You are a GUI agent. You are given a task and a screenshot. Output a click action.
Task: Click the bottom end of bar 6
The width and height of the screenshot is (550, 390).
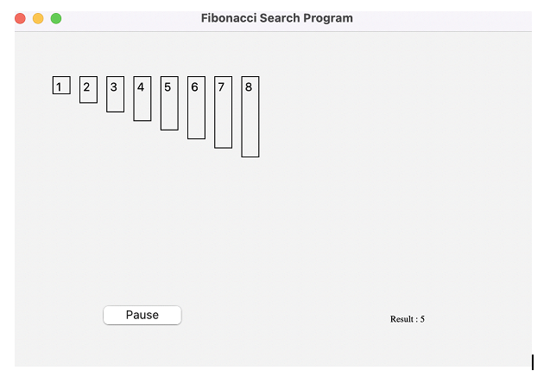click(x=196, y=135)
